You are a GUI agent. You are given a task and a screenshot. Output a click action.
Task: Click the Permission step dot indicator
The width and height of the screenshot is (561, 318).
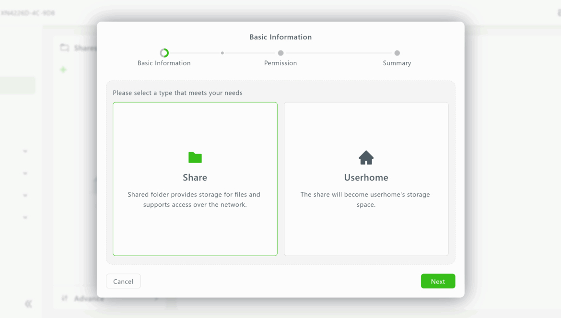click(280, 53)
